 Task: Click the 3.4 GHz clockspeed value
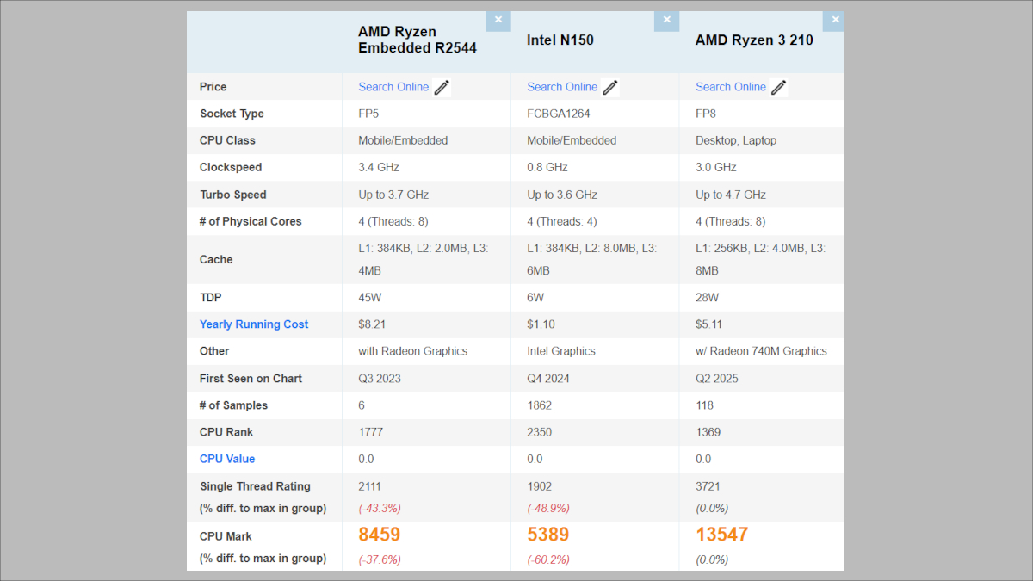click(379, 167)
